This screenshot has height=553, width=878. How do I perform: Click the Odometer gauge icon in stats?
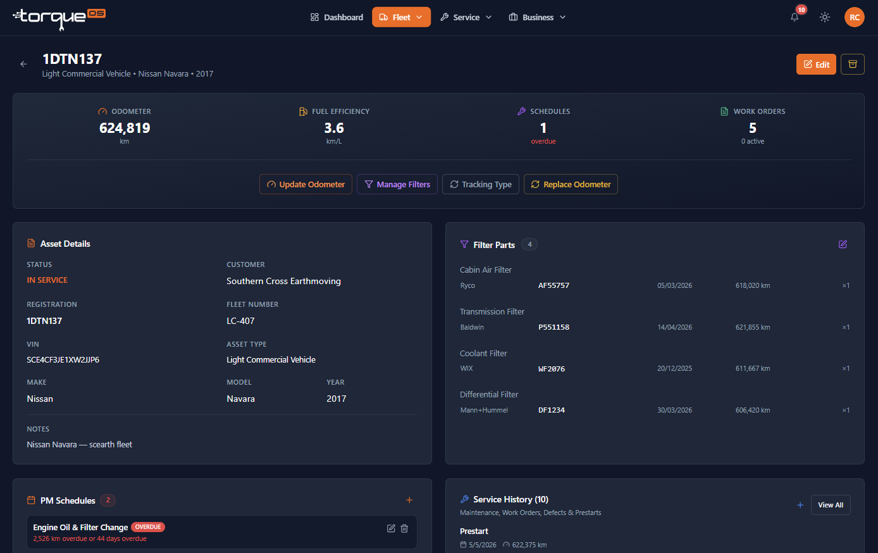pos(103,111)
